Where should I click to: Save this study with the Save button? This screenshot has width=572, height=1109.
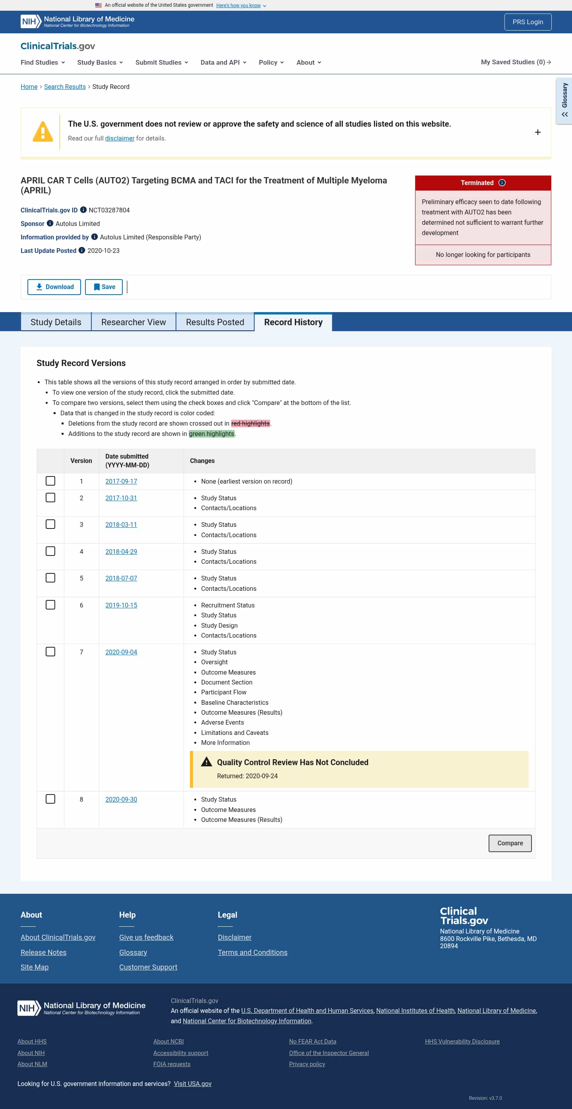[104, 287]
